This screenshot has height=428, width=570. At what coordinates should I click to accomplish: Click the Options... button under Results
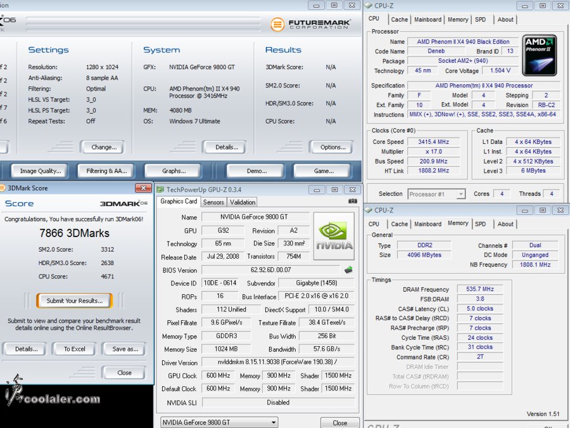pyautogui.click(x=332, y=147)
